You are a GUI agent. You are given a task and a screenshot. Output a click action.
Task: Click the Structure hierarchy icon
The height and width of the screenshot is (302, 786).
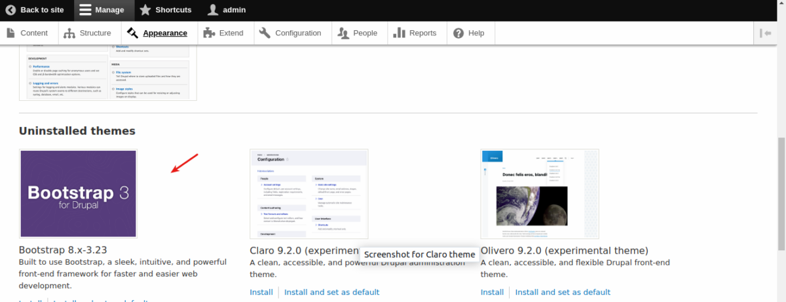69,33
